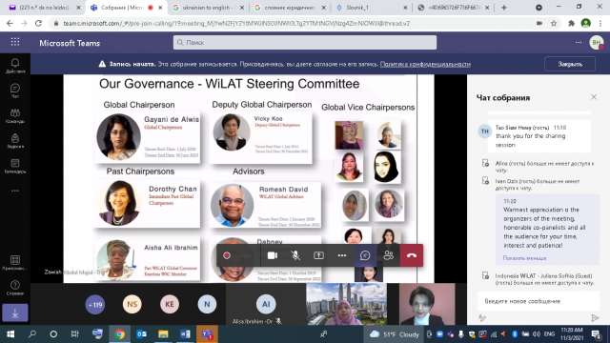610x343 pixels.
Task: Open the Activity bell in Teams sidebar
Action: coord(15,66)
